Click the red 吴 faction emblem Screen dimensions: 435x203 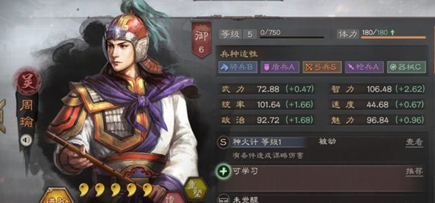point(27,81)
